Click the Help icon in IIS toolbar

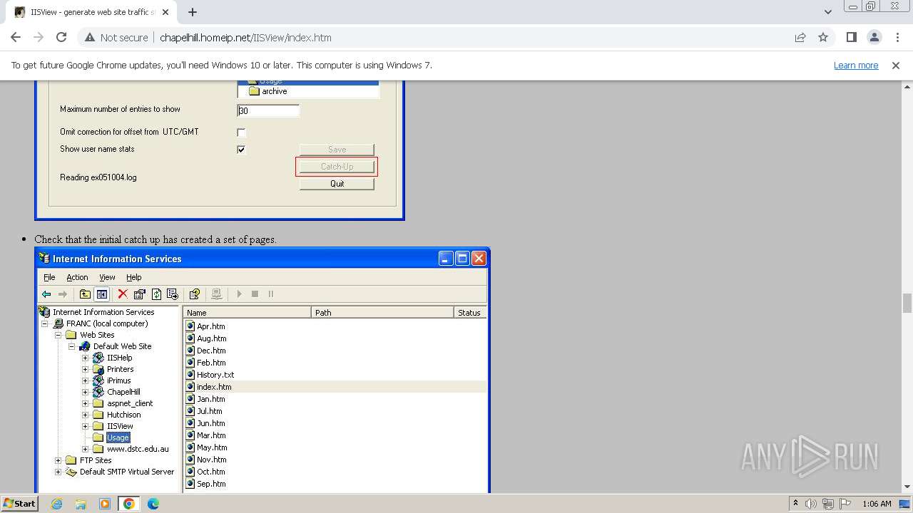click(x=194, y=294)
